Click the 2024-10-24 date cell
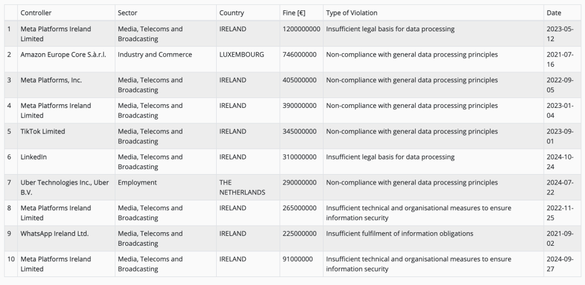Screen dimensions: 585x285 point(560,162)
